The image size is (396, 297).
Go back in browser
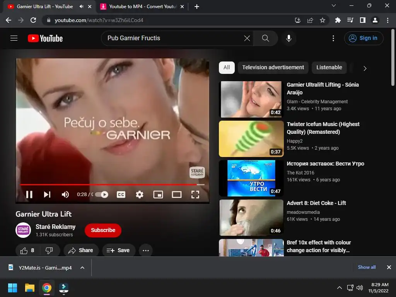(x=9, y=20)
